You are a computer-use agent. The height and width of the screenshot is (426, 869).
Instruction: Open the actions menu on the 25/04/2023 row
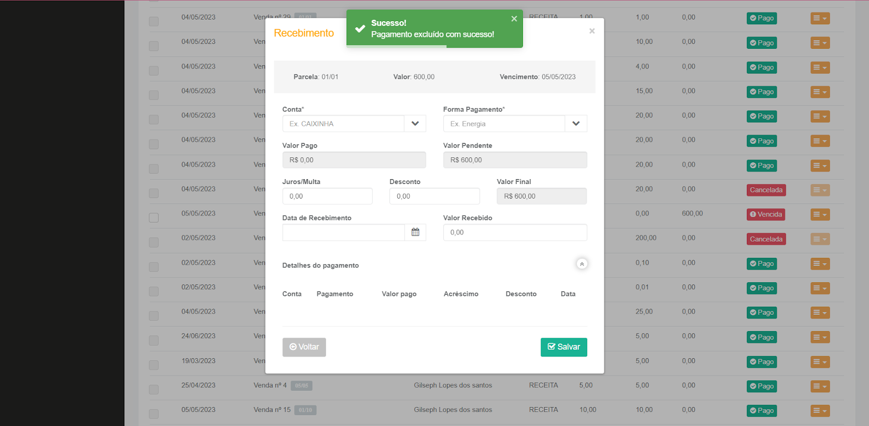click(820, 386)
